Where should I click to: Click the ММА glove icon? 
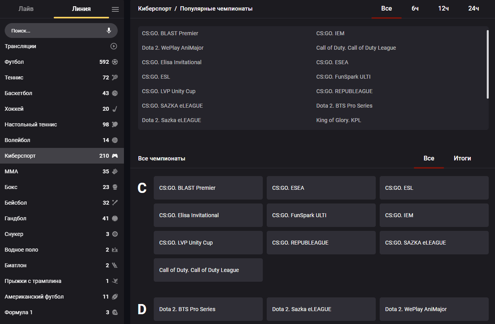(x=115, y=171)
